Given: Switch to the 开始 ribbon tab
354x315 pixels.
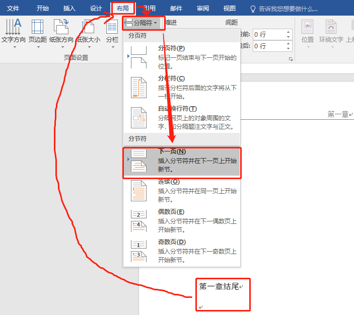Looking at the screenshot, I should click(x=42, y=9).
